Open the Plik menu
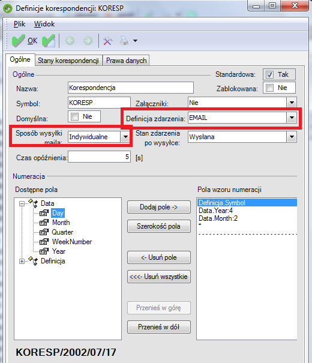The height and width of the screenshot is (363, 312). point(19,24)
